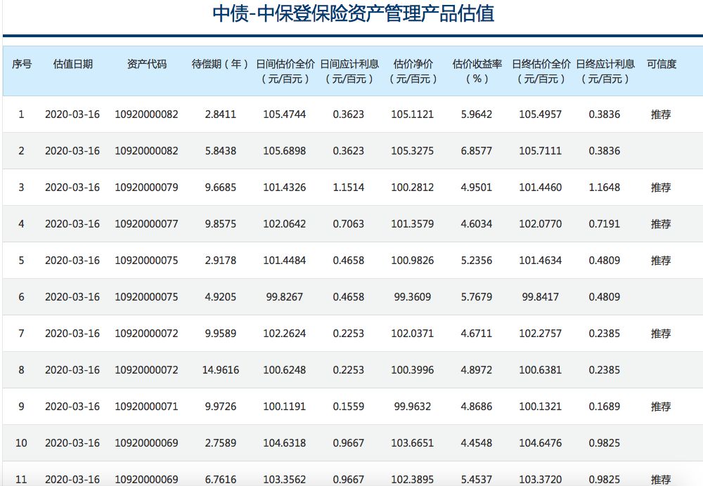Click the 推荐 label in row 3

pyautogui.click(x=661, y=188)
